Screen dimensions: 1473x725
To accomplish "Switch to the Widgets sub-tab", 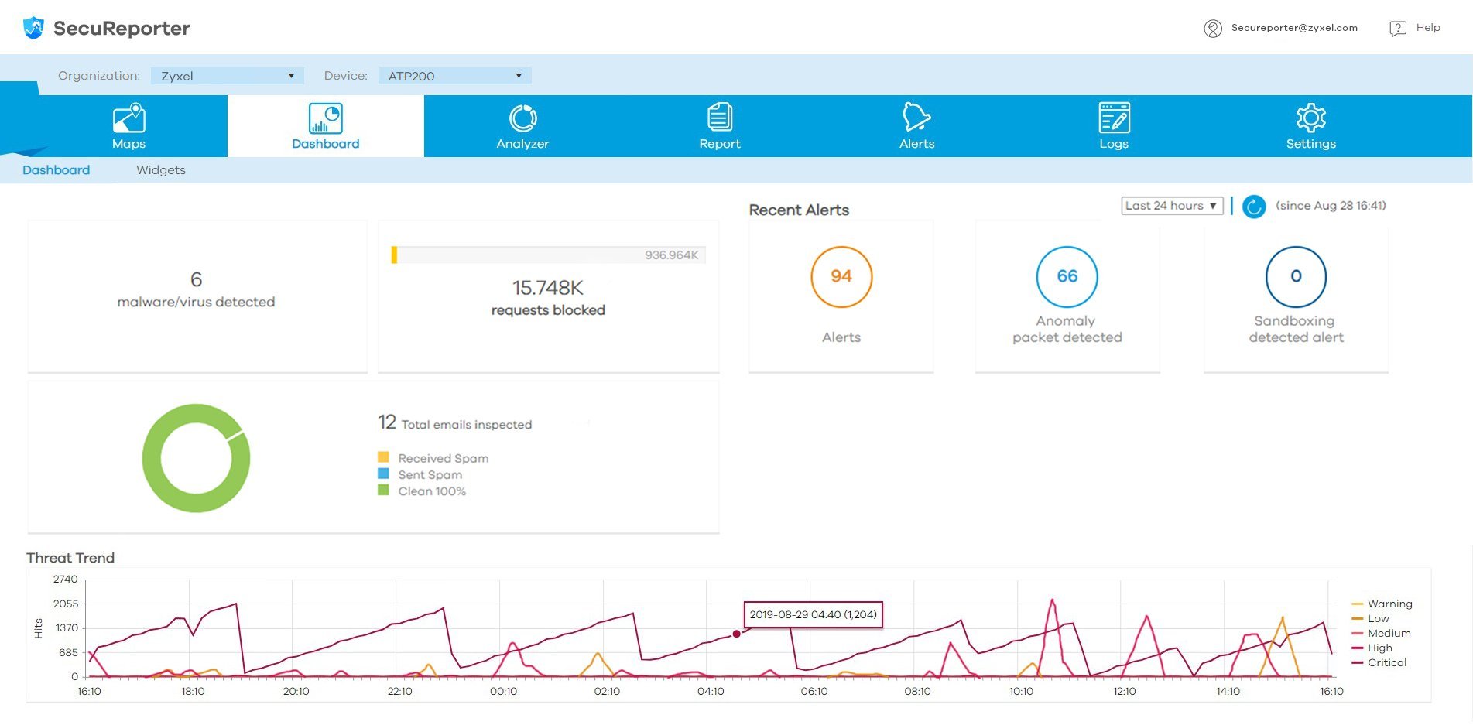I will tap(161, 170).
